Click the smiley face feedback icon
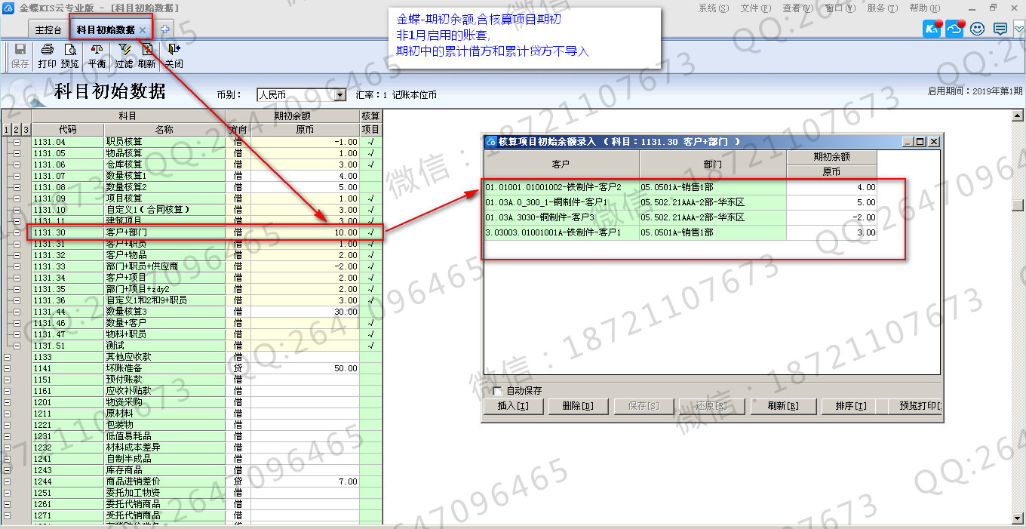Image resolution: width=1026 pixels, height=529 pixels. [x=978, y=29]
